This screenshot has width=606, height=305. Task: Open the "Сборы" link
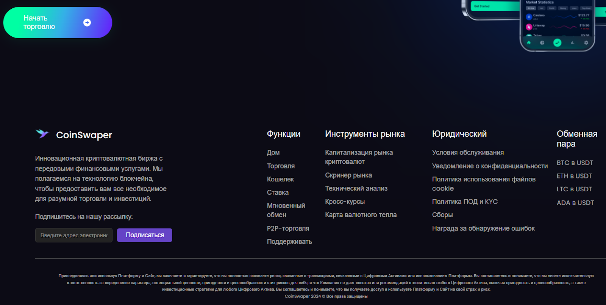(442, 215)
